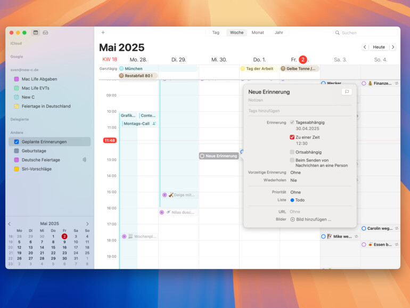
Task: Toggle New C calendar checkbox
Action: (x=17, y=97)
